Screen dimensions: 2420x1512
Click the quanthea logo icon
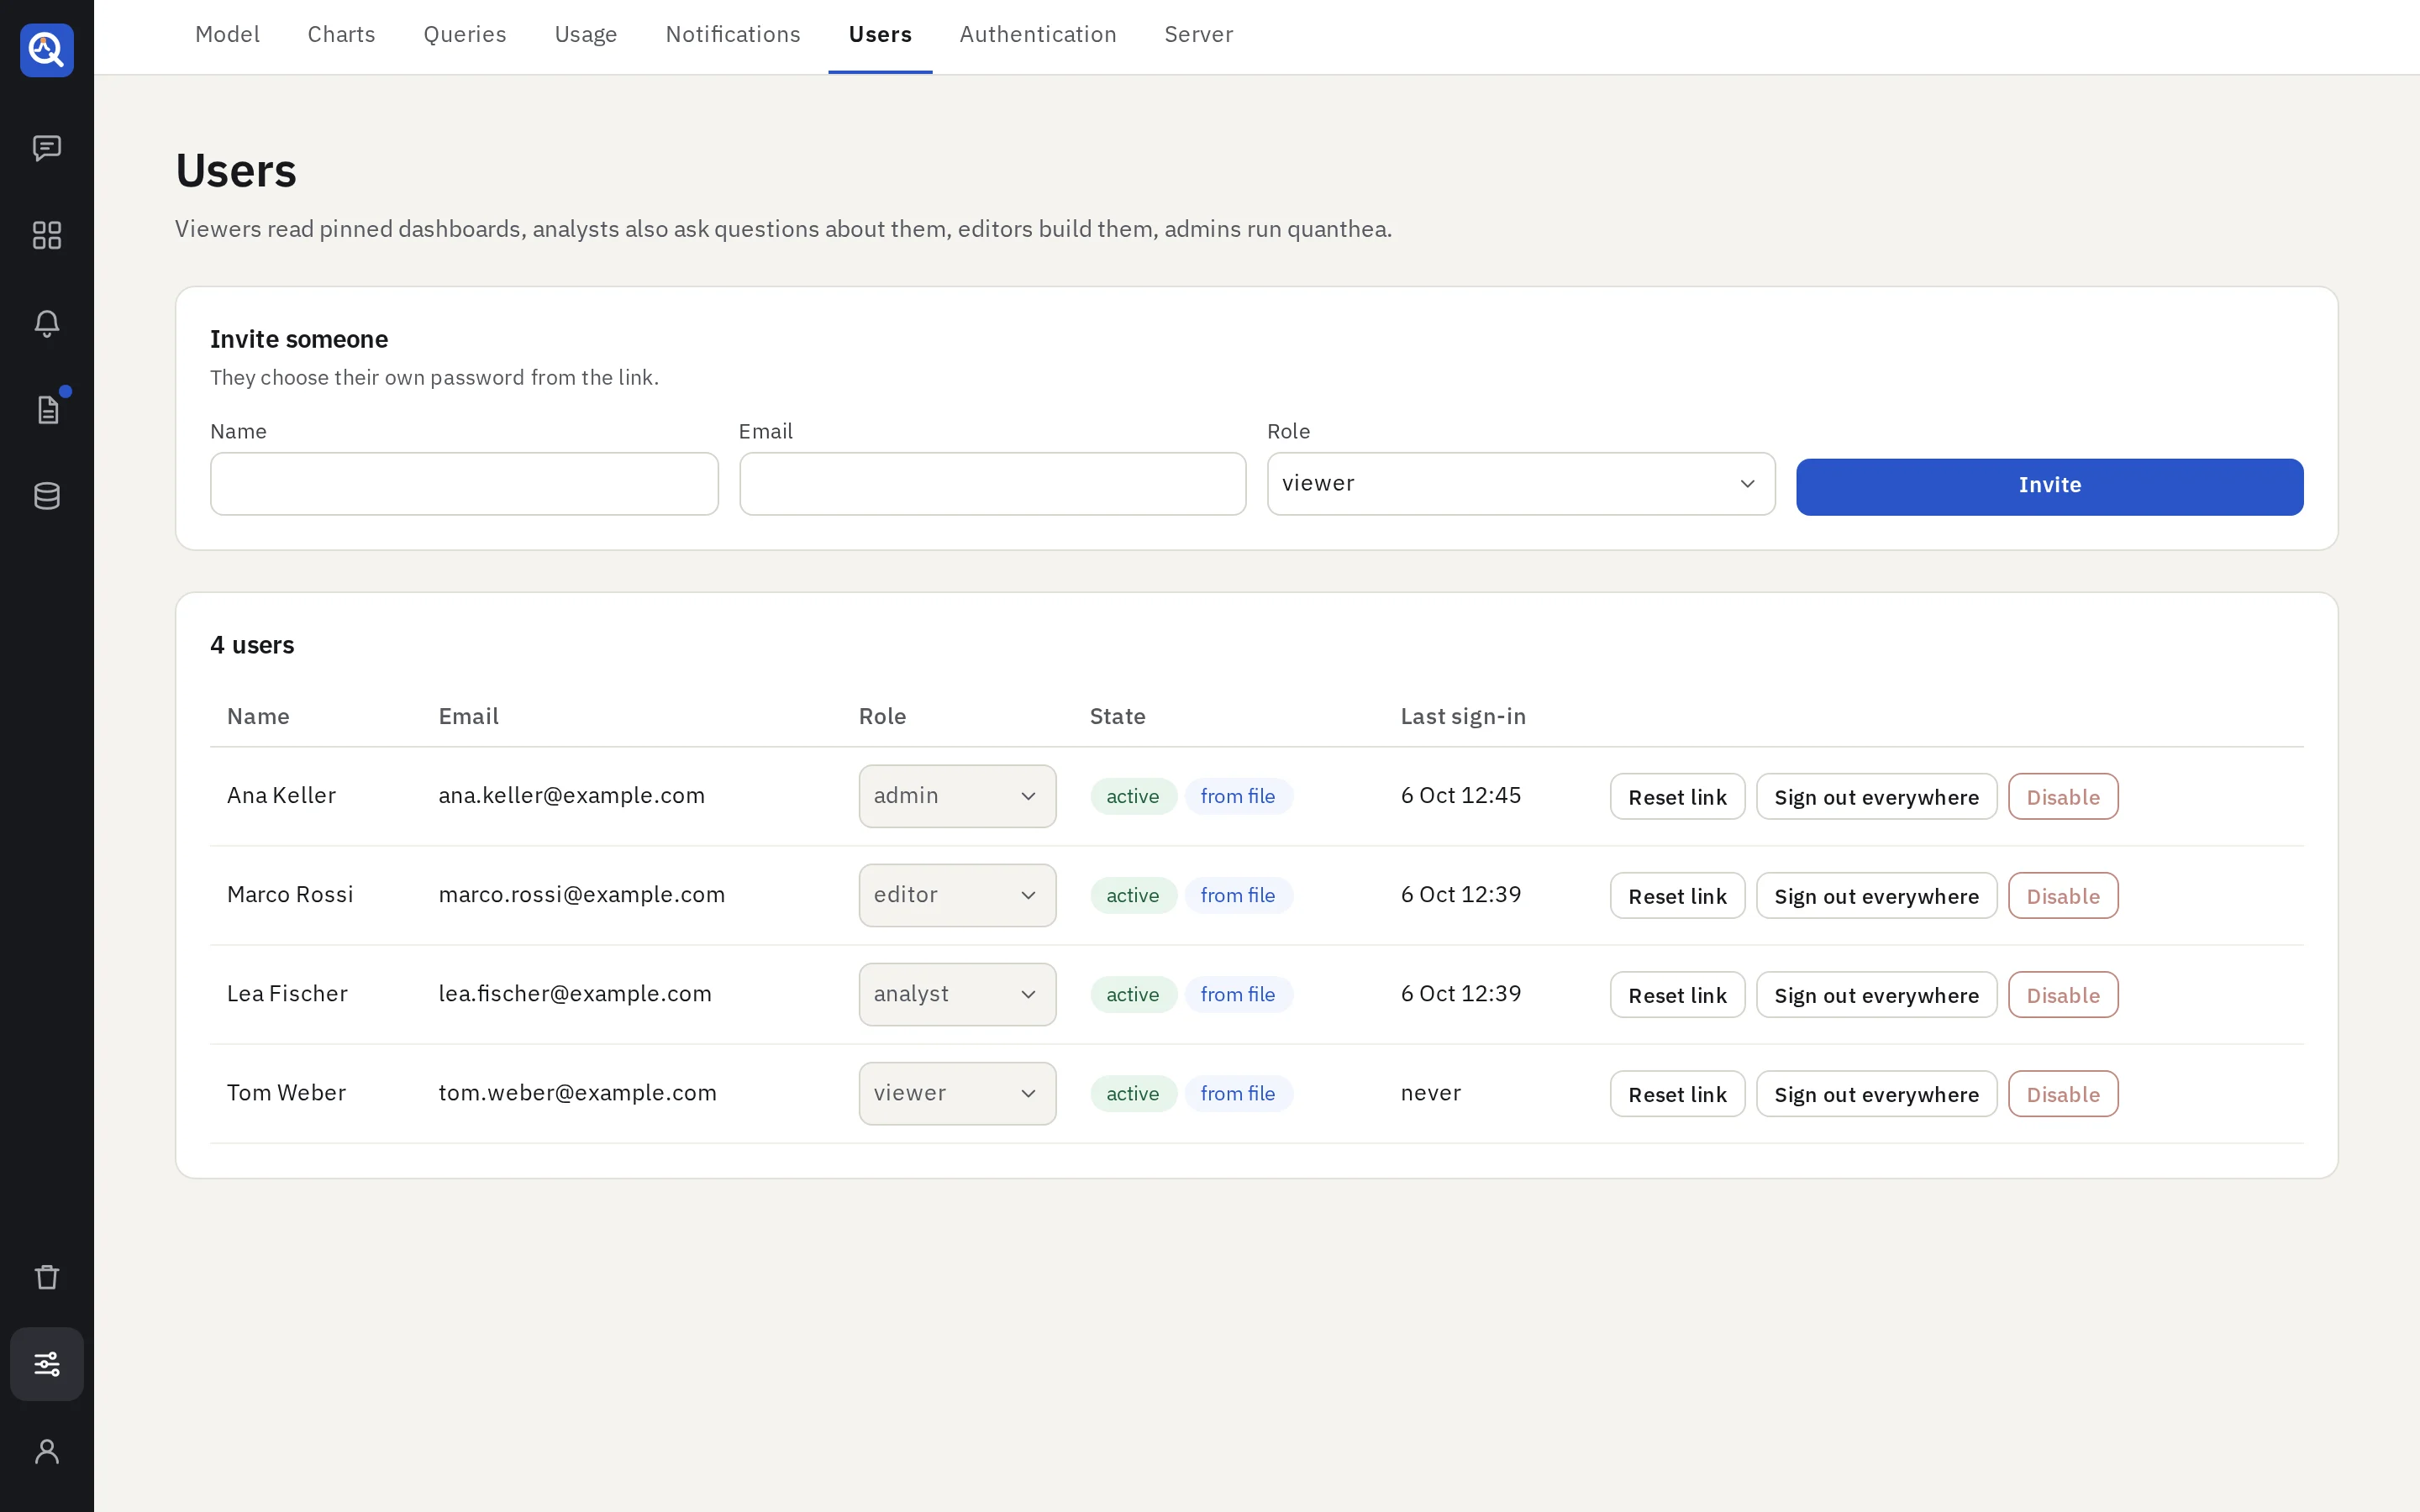pyautogui.click(x=47, y=50)
